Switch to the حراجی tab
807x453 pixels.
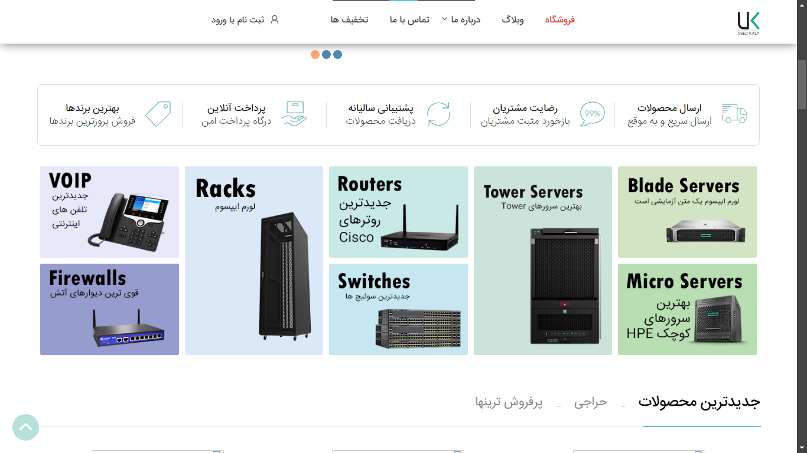(x=591, y=402)
